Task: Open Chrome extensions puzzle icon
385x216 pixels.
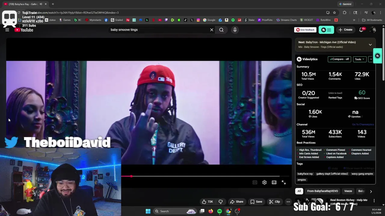Action: click(x=345, y=13)
